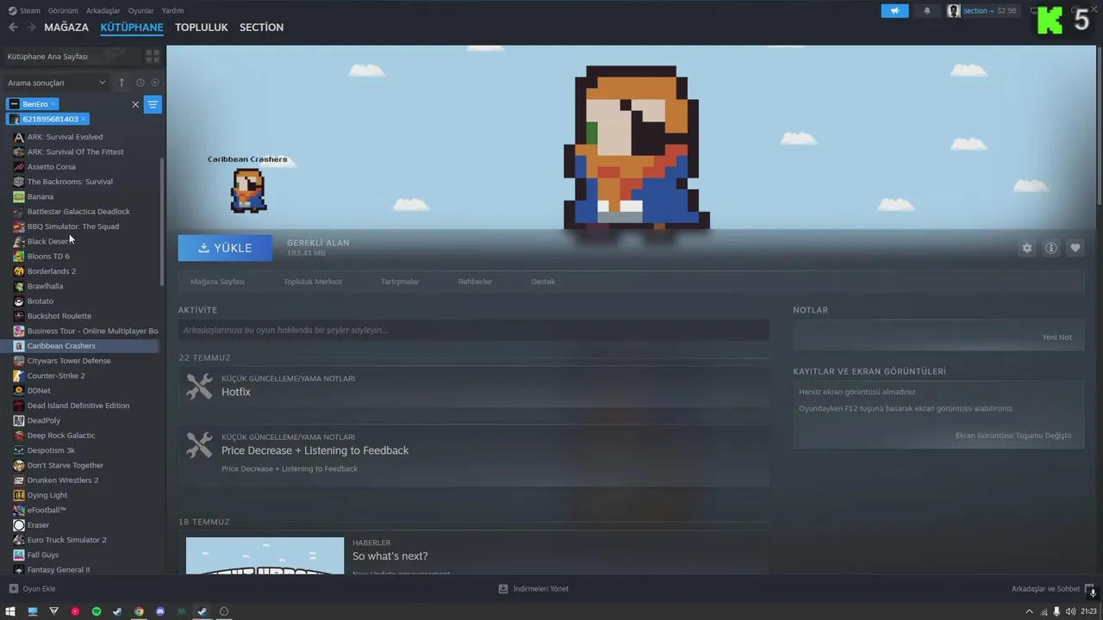This screenshot has height=620, width=1103.
Task: Add game to favorites heart
Action: (x=1075, y=248)
